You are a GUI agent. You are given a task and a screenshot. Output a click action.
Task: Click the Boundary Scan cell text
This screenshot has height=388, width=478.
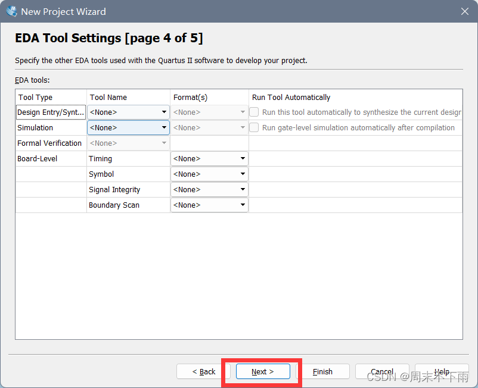point(114,205)
